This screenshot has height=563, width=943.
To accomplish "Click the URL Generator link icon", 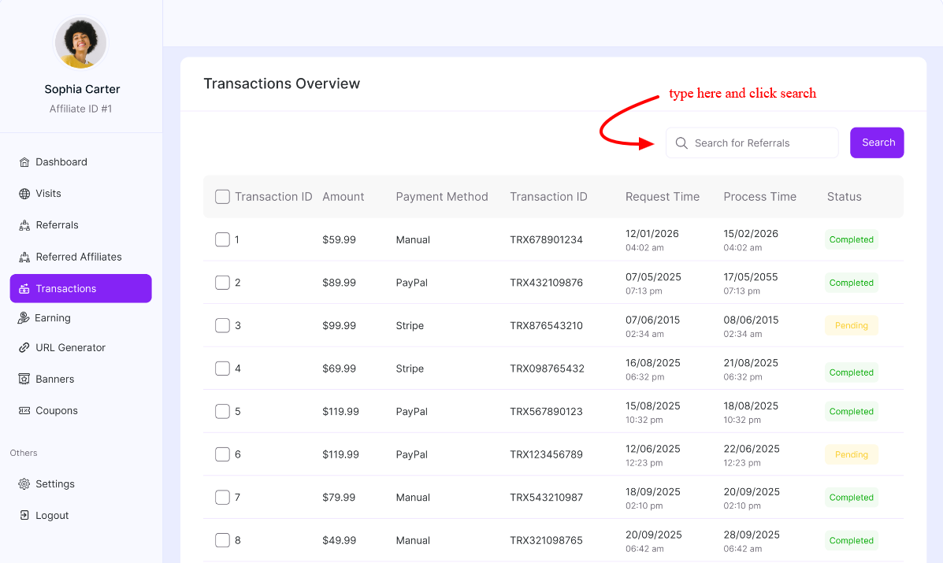I will [24, 348].
